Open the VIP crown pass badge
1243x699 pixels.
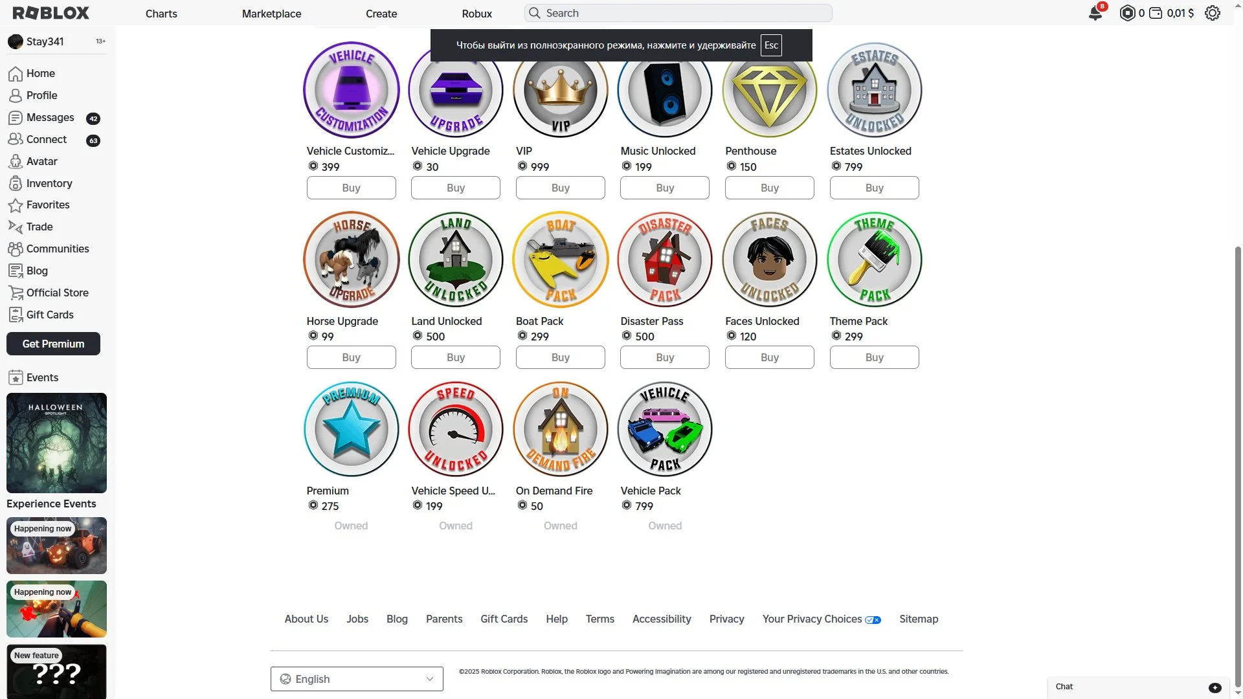561,90
